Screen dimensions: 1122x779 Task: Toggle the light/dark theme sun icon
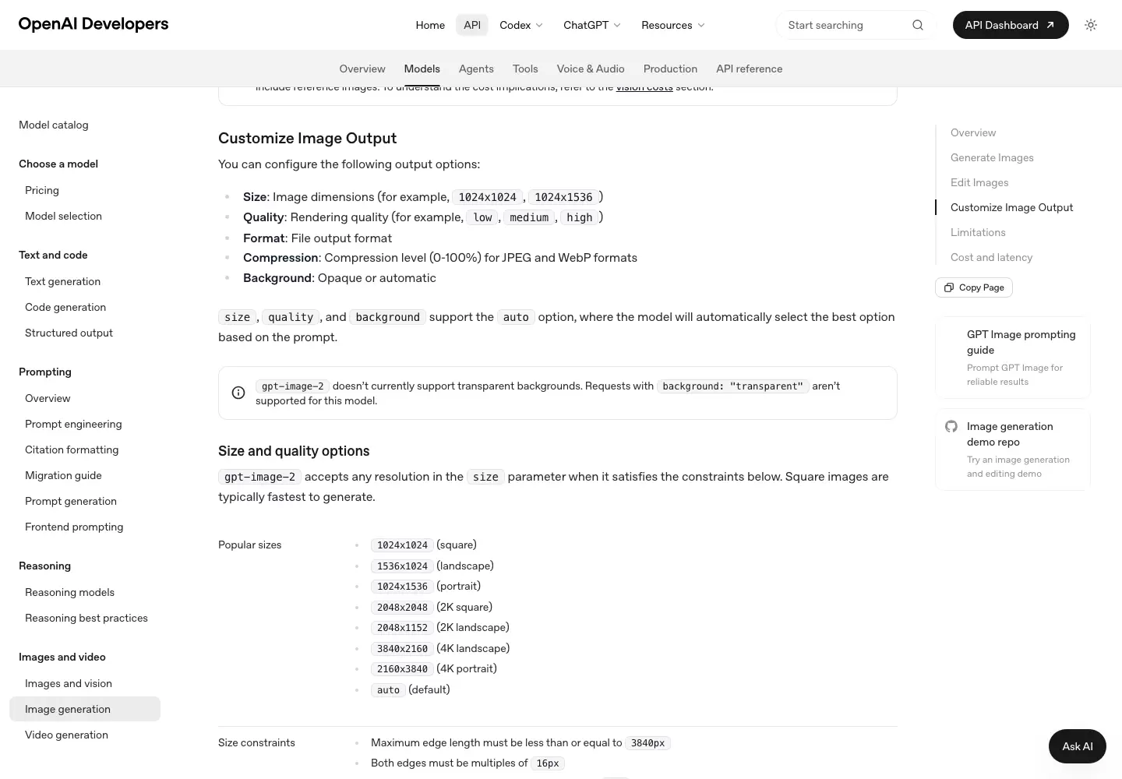tap(1091, 25)
